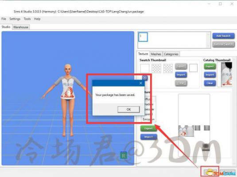Open the Tools menu
The width and height of the screenshot is (237, 177).
(27, 19)
